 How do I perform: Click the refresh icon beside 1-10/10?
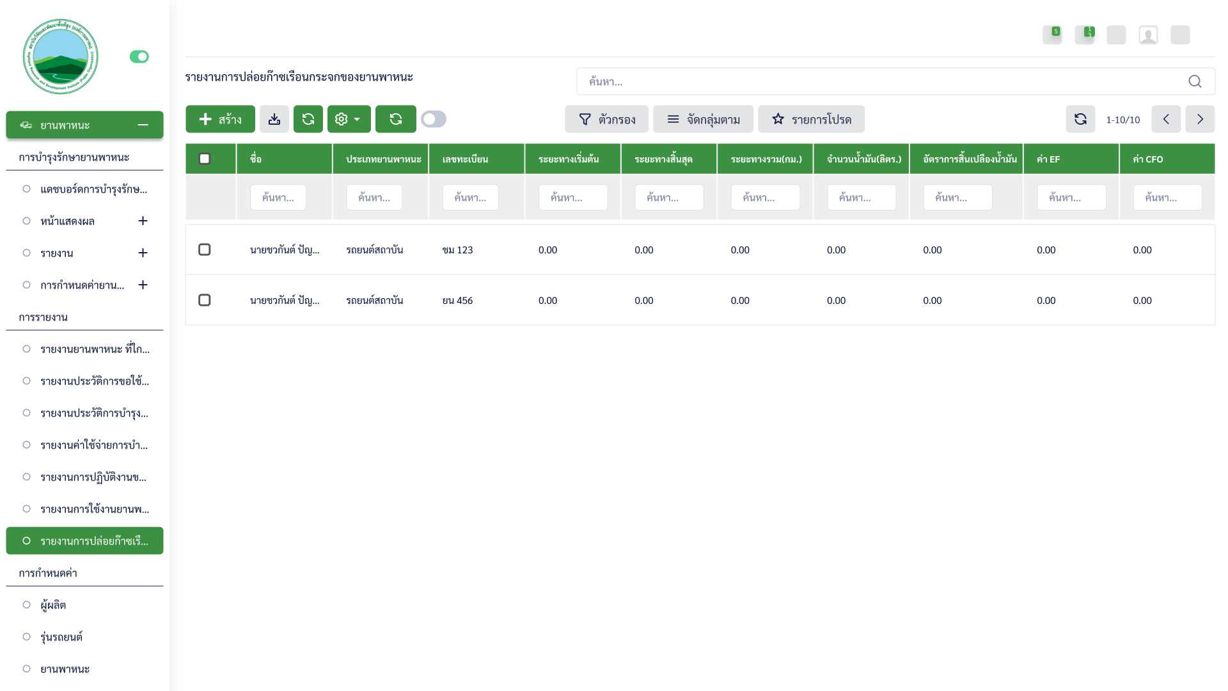pos(1080,119)
